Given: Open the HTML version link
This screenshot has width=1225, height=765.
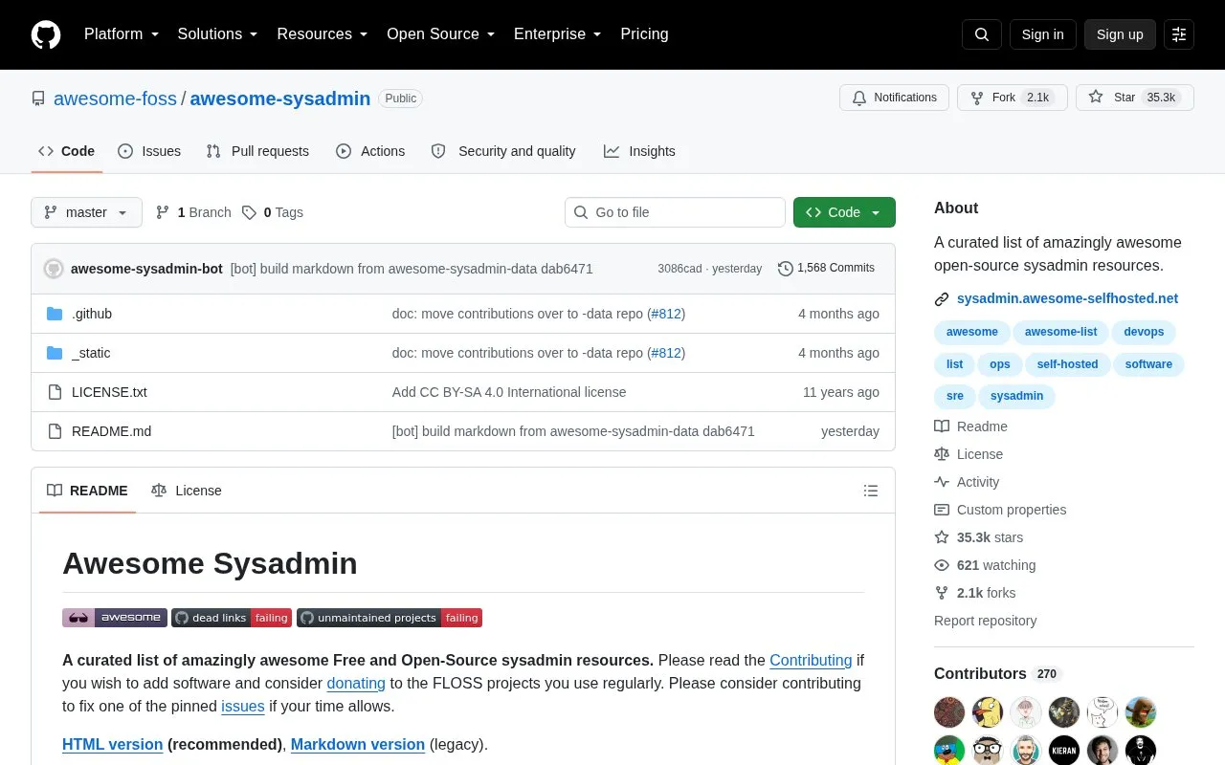Looking at the screenshot, I should click(113, 744).
